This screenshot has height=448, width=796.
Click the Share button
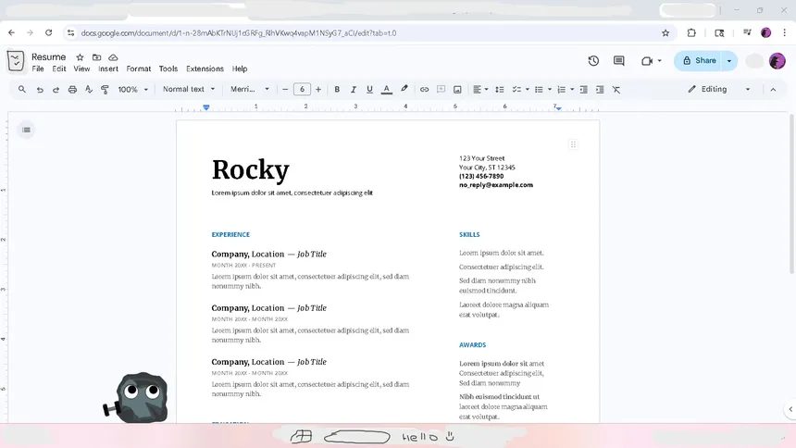[x=699, y=61]
